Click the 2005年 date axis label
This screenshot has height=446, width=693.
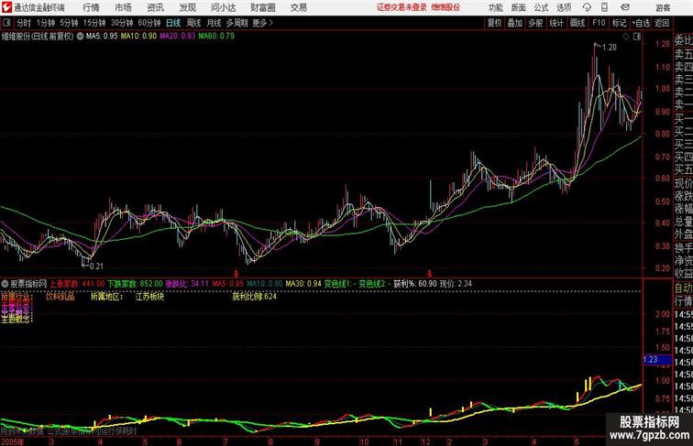pos(13,441)
